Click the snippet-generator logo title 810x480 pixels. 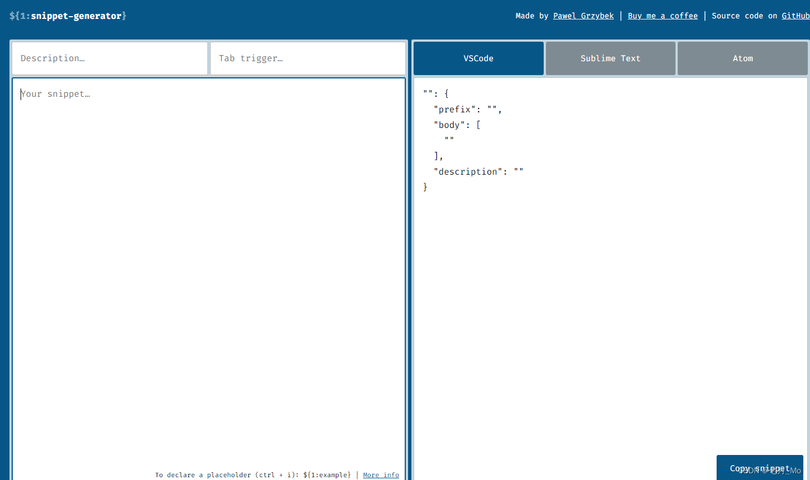68,16
